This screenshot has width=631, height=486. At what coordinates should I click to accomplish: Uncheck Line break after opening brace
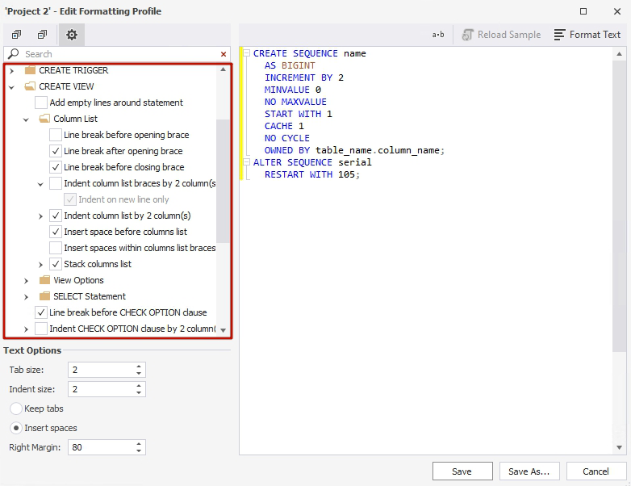[x=56, y=151]
